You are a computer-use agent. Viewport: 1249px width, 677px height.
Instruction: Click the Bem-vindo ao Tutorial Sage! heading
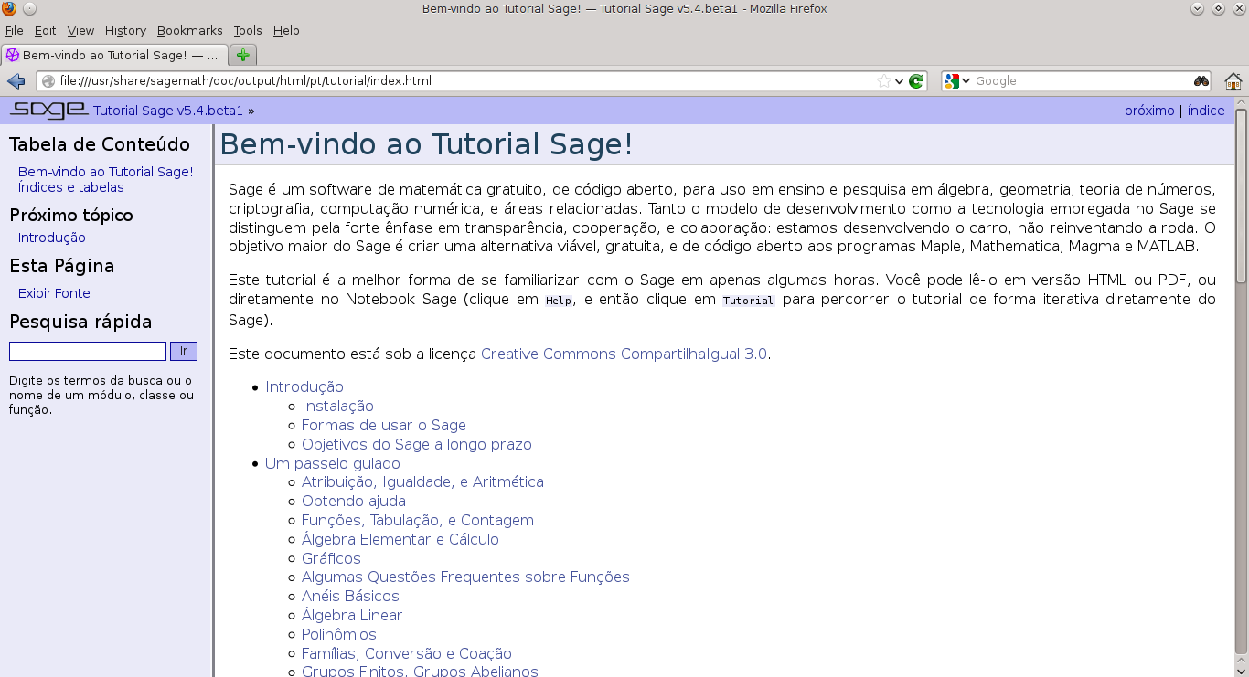click(x=427, y=145)
